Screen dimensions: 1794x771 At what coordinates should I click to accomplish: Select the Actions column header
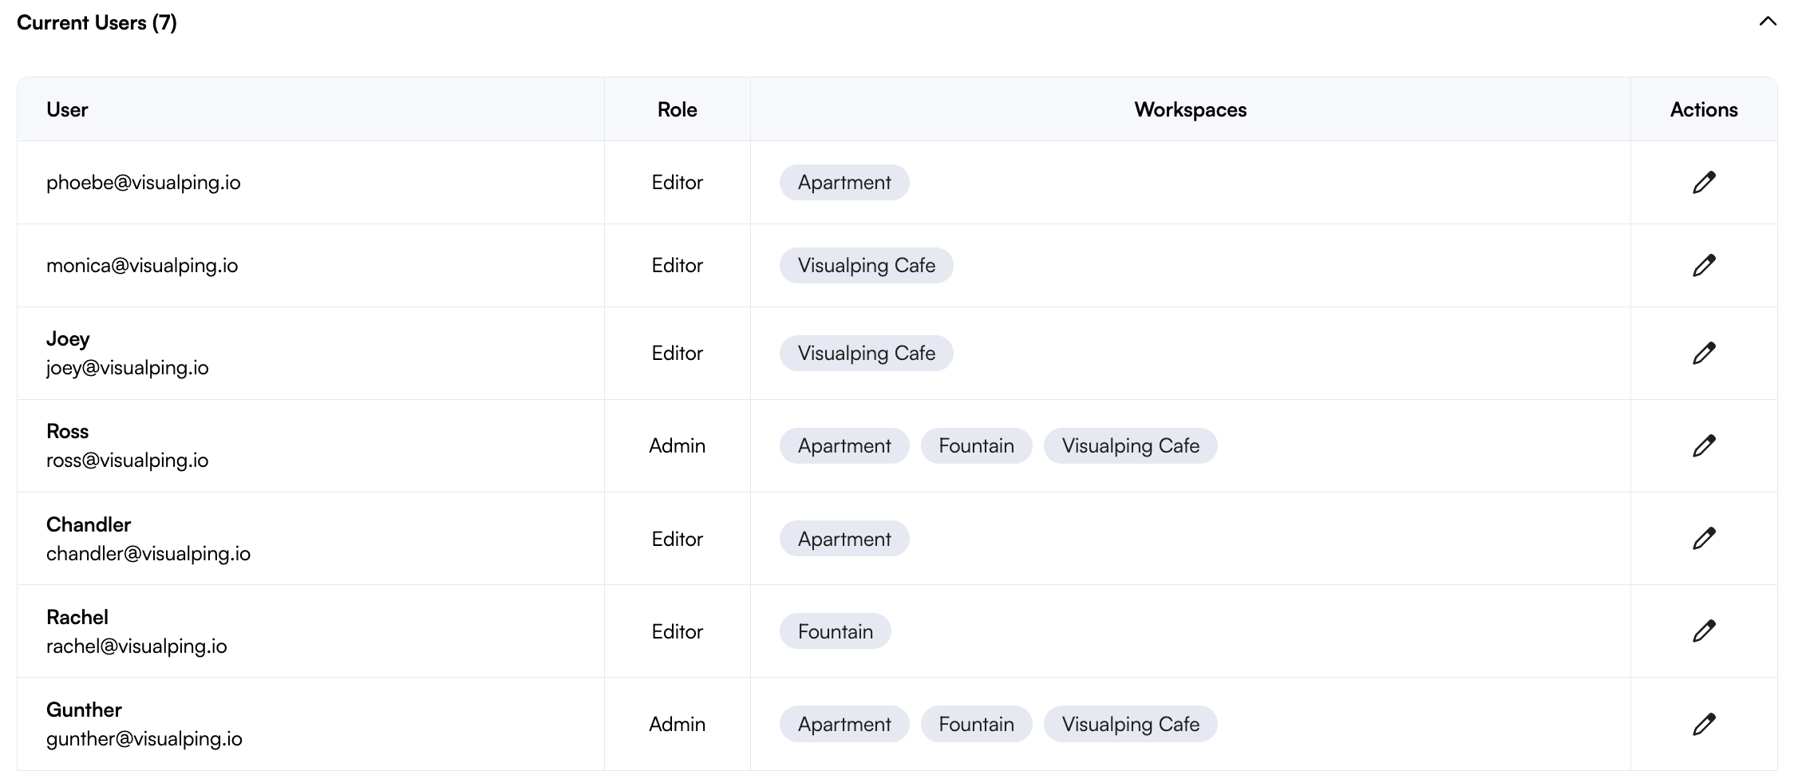click(1704, 109)
